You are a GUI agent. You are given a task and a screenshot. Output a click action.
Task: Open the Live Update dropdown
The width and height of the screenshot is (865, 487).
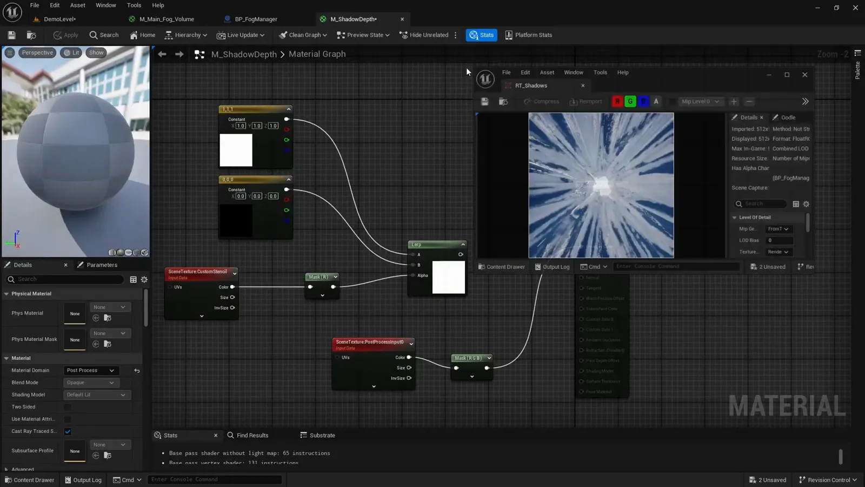[x=241, y=35]
